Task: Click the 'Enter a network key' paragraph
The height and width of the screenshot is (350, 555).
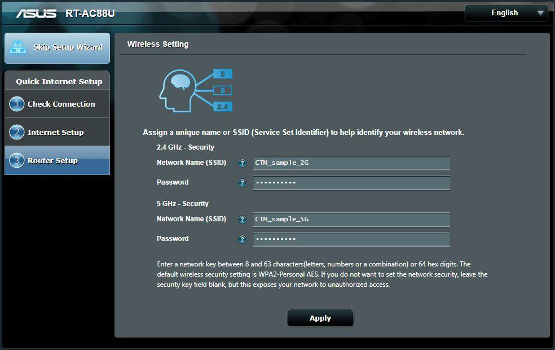Action: [x=322, y=274]
